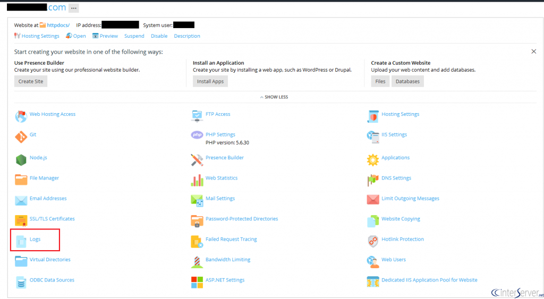
Task: Open Dedicated IIS Application Pool for Website link
Action: [429, 280]
